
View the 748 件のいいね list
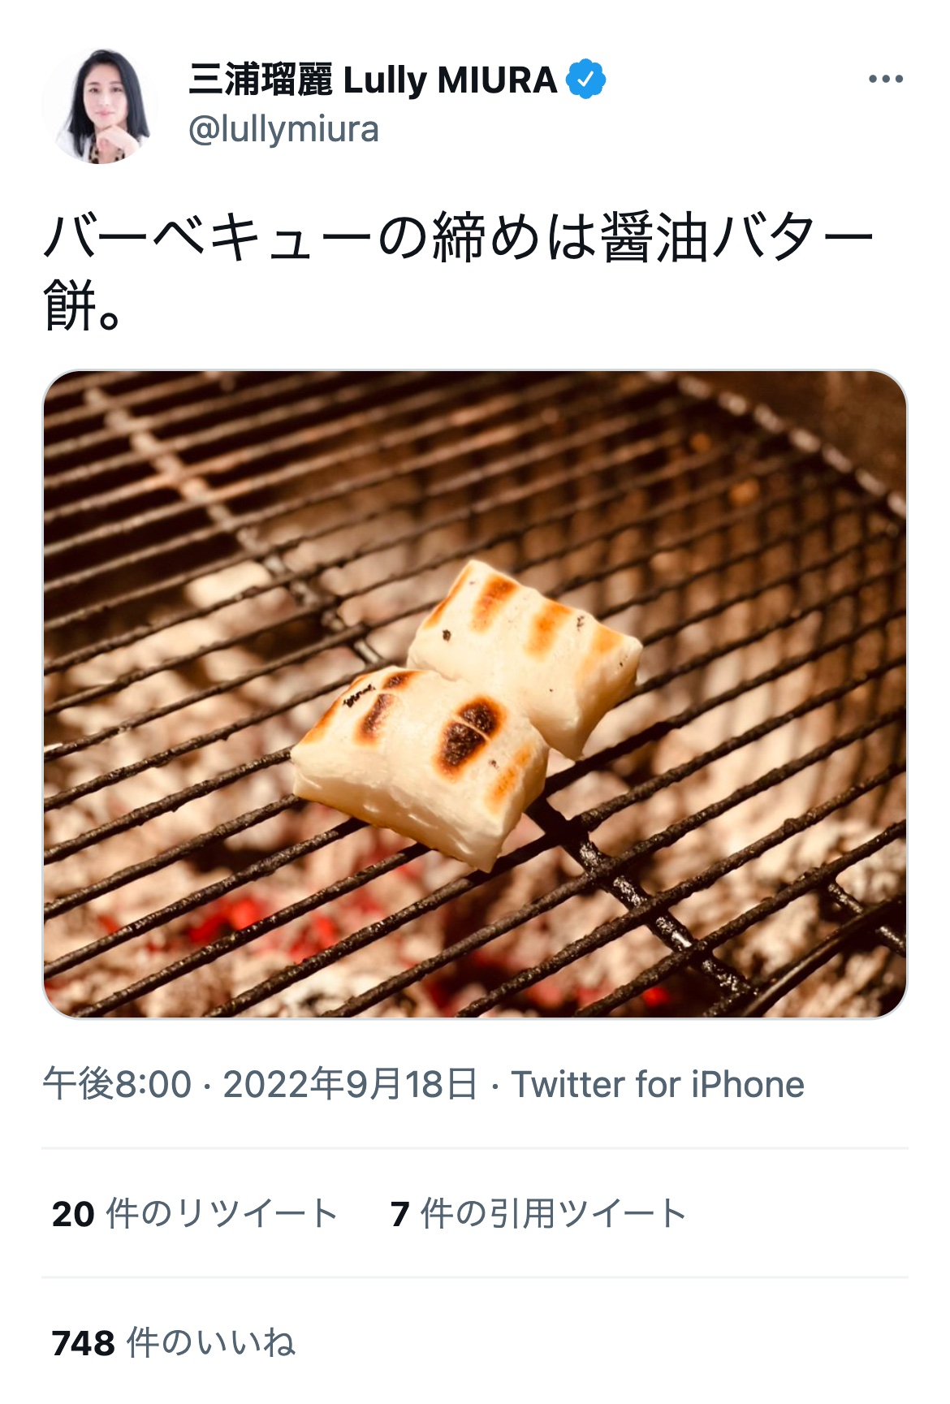click(173, 1343)
